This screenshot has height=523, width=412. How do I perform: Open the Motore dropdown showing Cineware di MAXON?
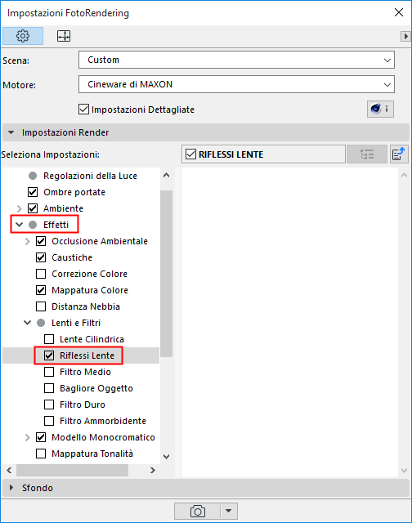point(236,84)
